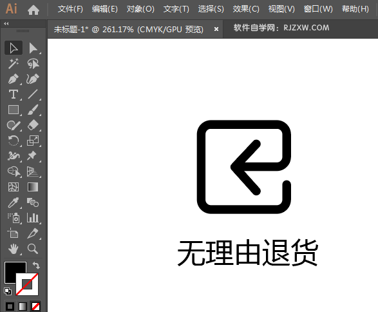Set paint mode to Color
Viewport: 378px width, 312px height.
pyautogui.click(x=10, y=306)
